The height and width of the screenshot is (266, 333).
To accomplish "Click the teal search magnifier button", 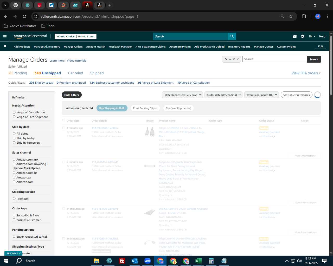I will 232,36.
